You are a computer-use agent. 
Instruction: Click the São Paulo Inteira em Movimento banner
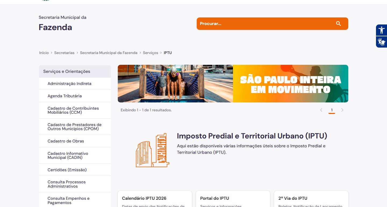(233, 84)
